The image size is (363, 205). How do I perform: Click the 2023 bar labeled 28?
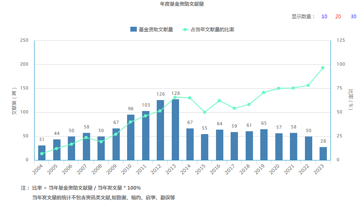tap(323, 154)
